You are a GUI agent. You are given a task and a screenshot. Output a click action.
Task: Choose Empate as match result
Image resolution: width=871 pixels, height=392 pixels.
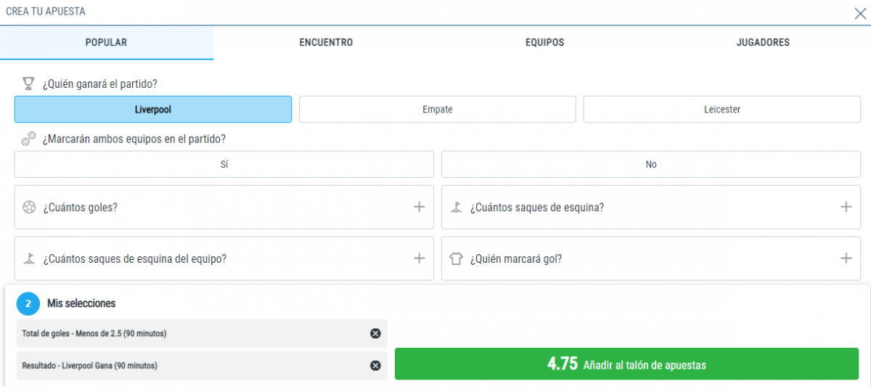pyautogui.click(x=437, y=110)
